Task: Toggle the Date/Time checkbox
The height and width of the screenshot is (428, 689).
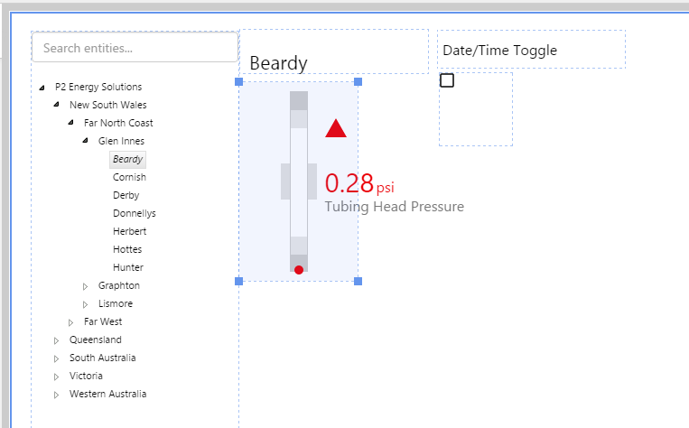Action: [447, 80]
